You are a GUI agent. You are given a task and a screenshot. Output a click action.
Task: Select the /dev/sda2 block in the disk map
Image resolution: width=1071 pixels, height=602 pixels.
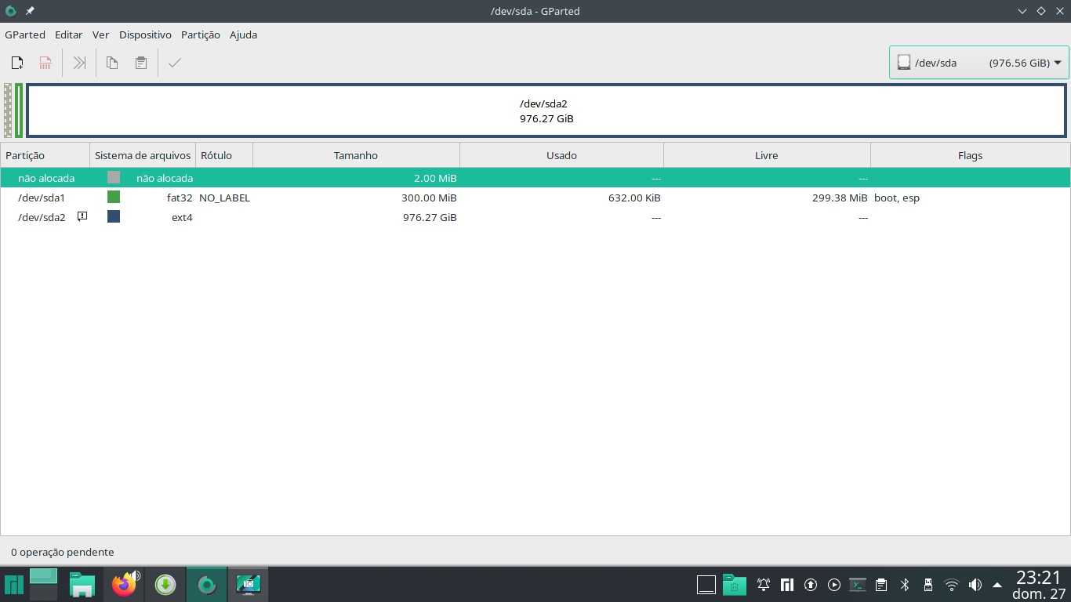(546, 111)
